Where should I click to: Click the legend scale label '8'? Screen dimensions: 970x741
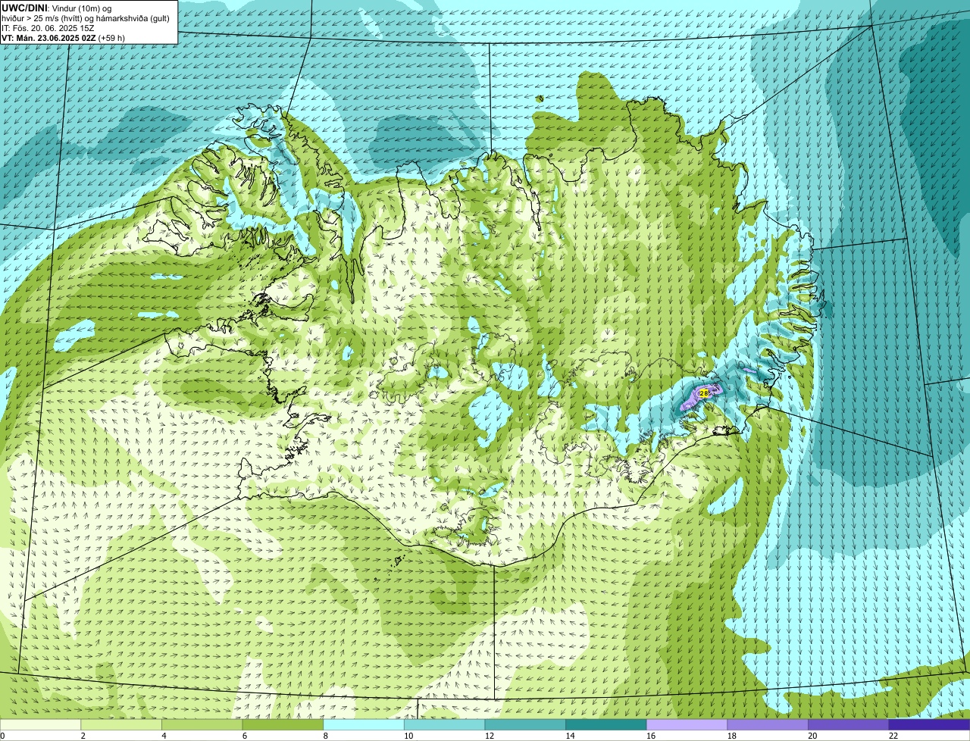click(325, 736)
